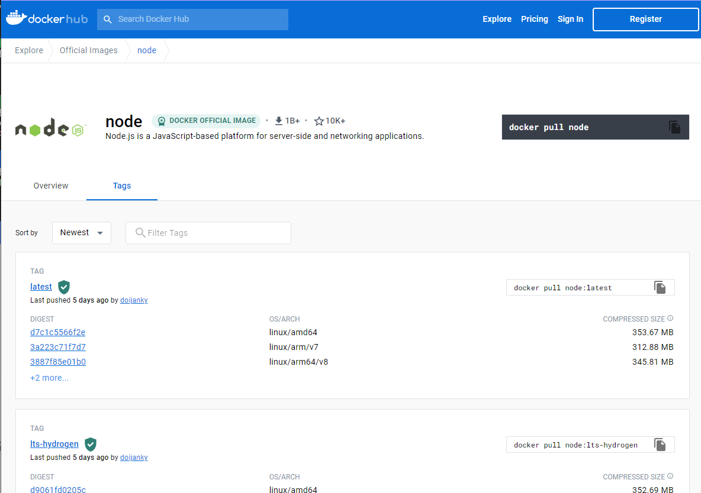
Task: Click the 353.67 MB size value
Action: pos(652,332)
